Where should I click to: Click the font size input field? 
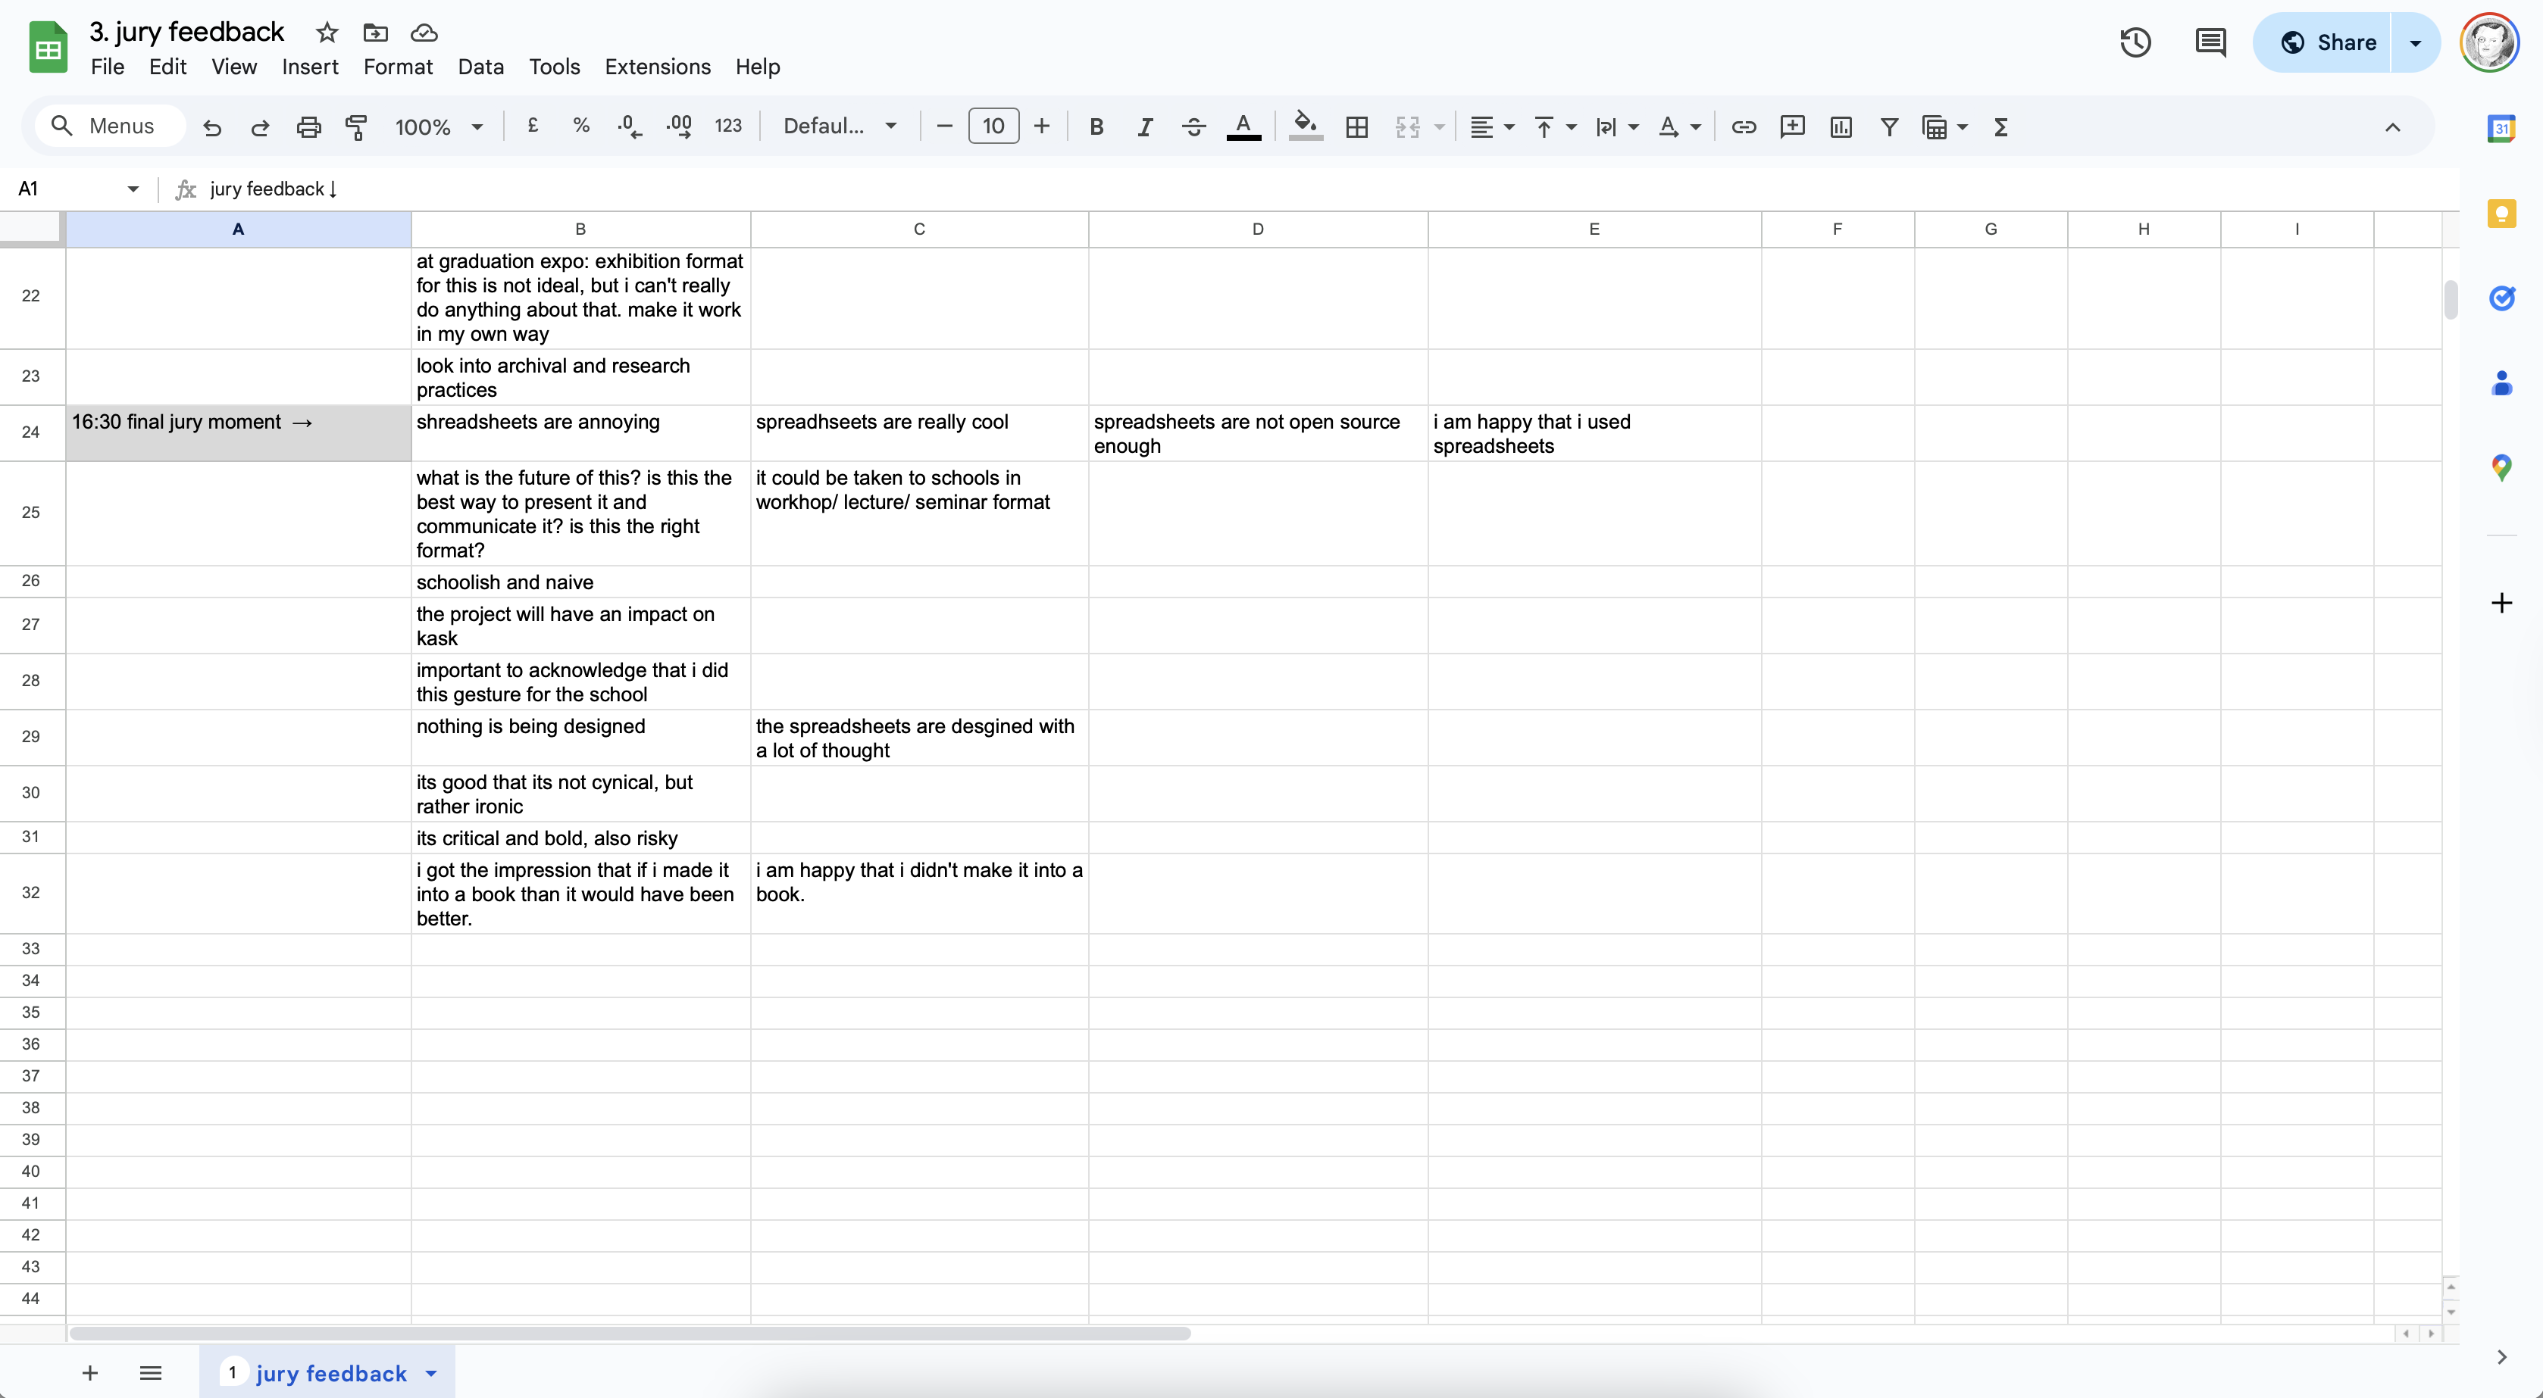click(993, 126)
